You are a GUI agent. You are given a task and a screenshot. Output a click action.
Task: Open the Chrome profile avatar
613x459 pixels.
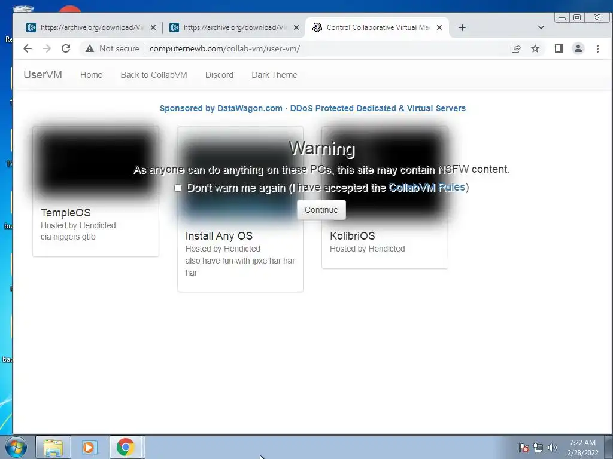point(578,48)
